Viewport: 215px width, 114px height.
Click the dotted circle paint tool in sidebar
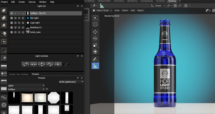[x=4, y=50]
